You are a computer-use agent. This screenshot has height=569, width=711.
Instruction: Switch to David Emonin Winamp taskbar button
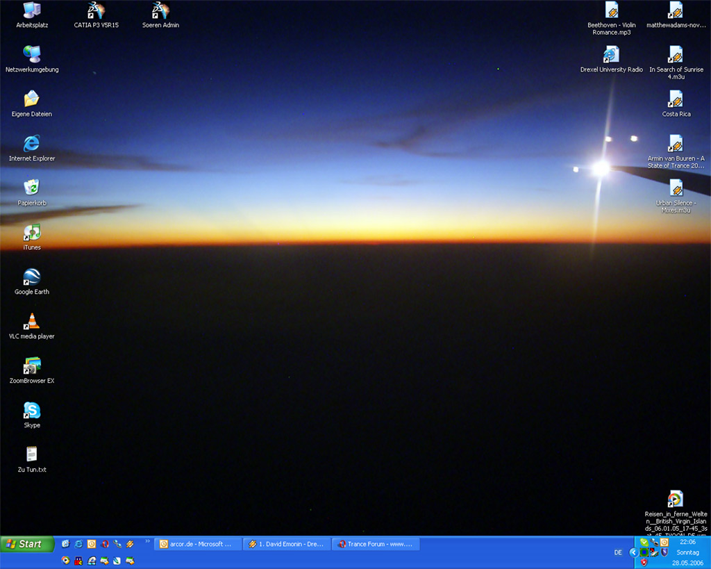tap(287, 544)
